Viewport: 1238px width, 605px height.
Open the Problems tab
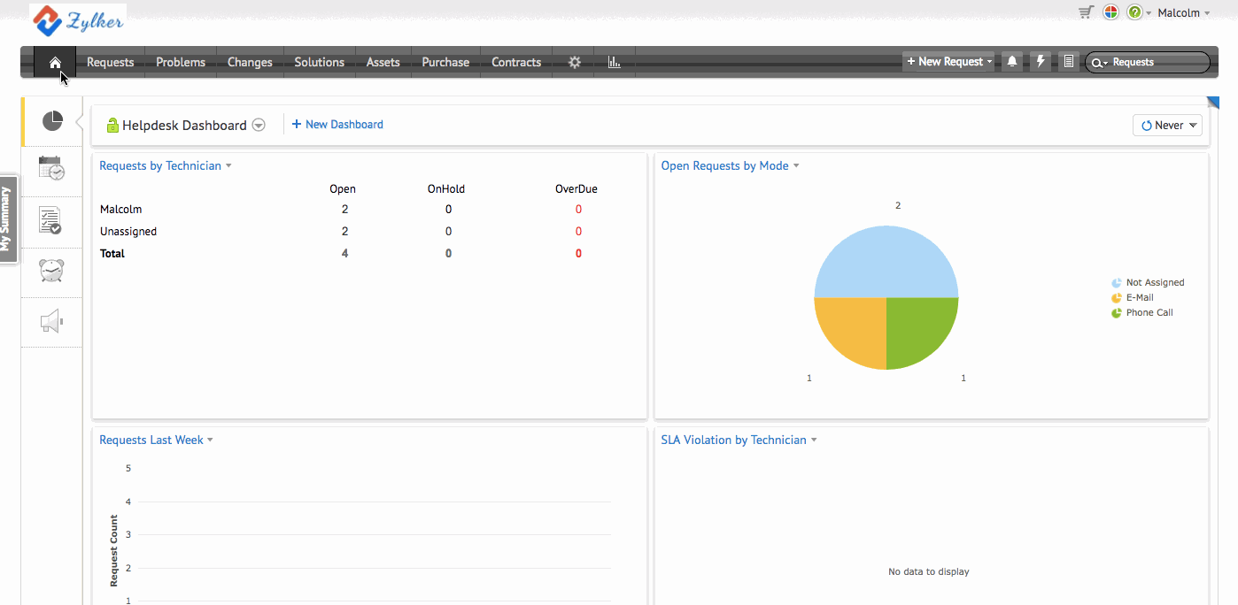181,62
